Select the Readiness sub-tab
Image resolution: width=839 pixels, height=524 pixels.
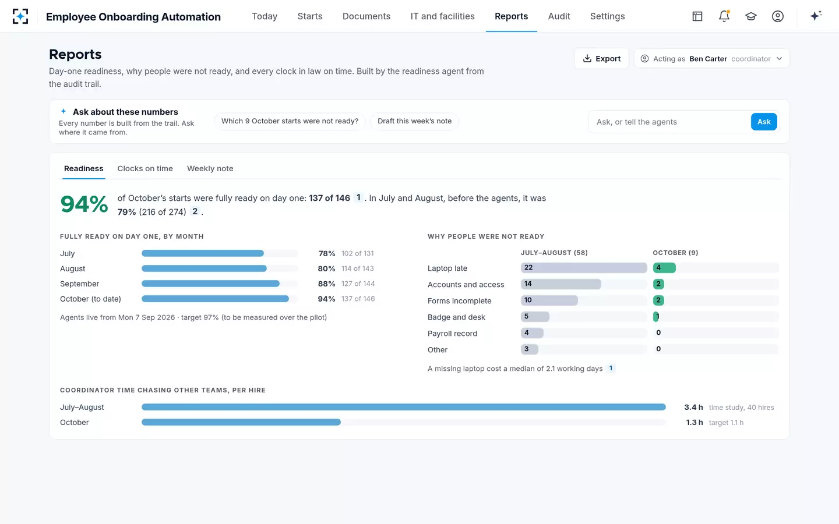pos(84,169)
